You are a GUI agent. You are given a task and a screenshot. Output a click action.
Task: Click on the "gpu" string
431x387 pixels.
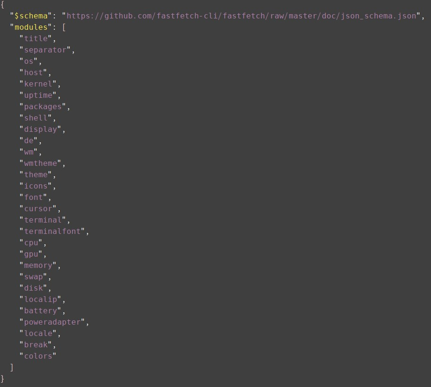pyautogui.click(x=31, y=254)
